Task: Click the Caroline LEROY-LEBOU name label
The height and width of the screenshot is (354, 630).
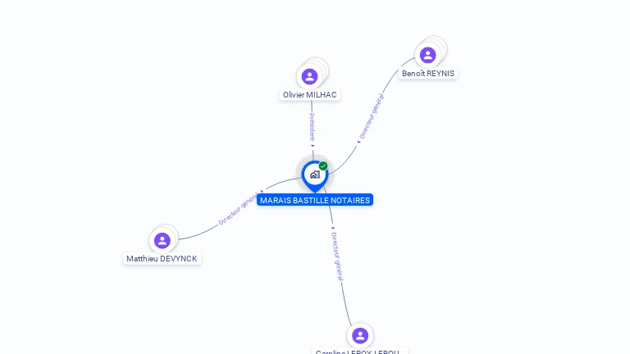Action: 358,352
